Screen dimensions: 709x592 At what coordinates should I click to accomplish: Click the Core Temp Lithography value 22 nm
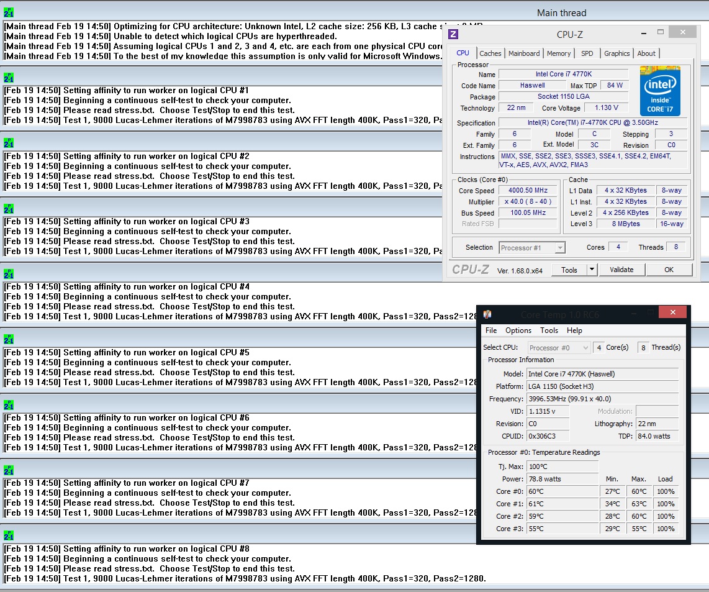[657, 424]
